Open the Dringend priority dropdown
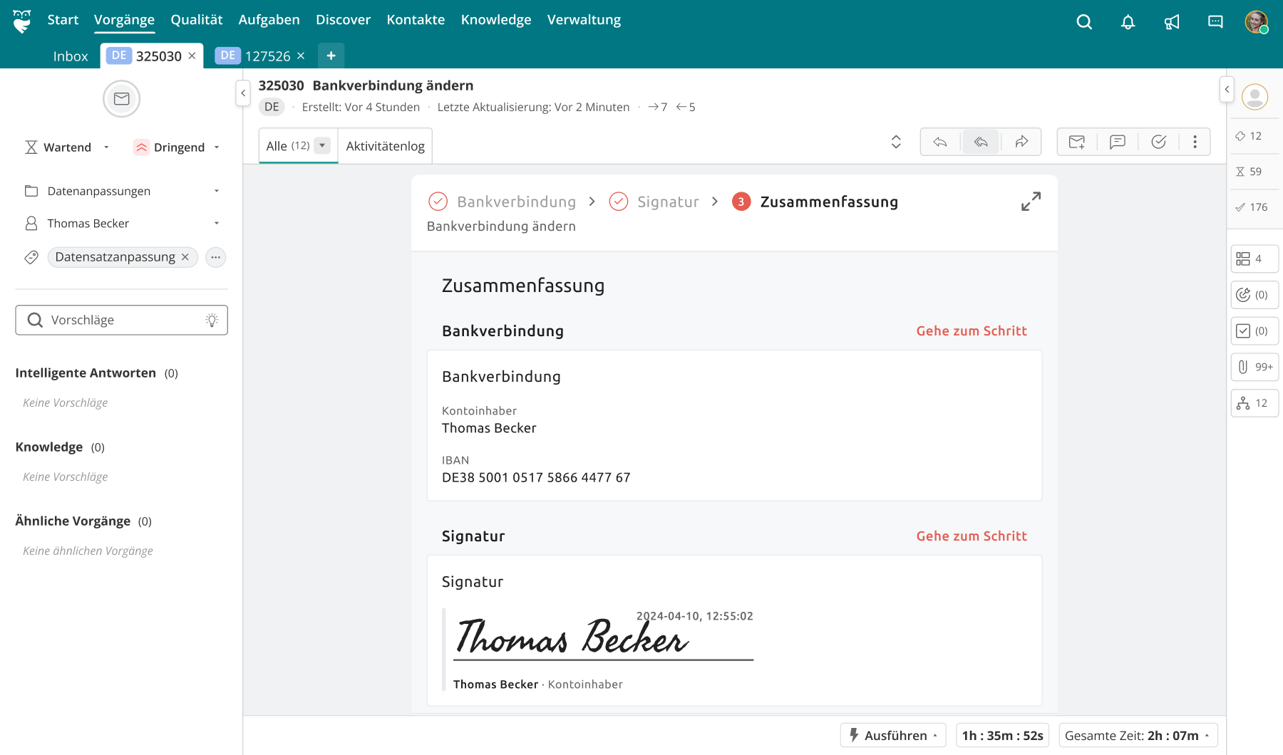The height and width of the screenshot is (755, 1283). (177, 147)
